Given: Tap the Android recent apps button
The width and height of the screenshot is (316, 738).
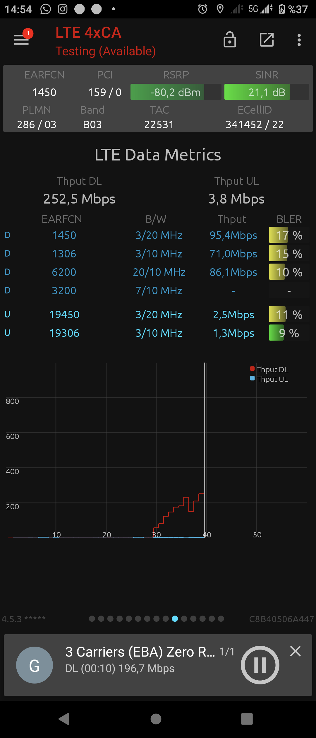Looking at the screenshot, I should coord(247,719).
